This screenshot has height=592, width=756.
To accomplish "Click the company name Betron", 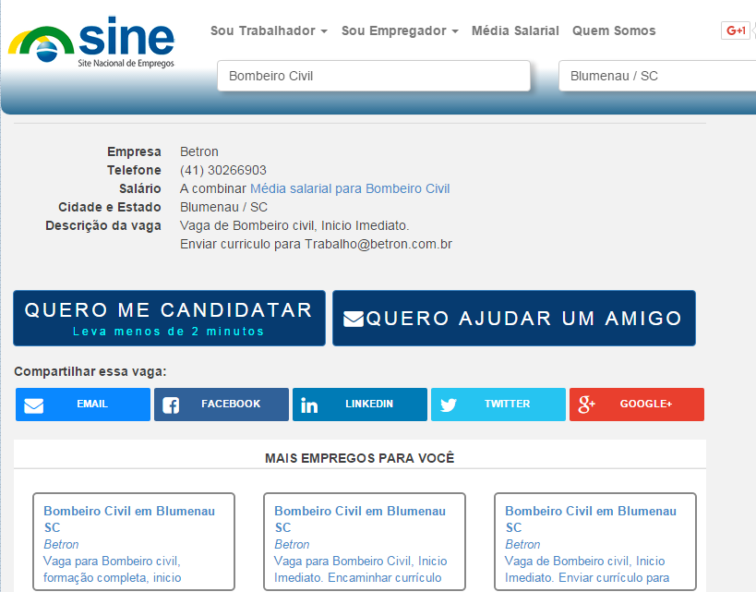I will (x=199, y=151).
